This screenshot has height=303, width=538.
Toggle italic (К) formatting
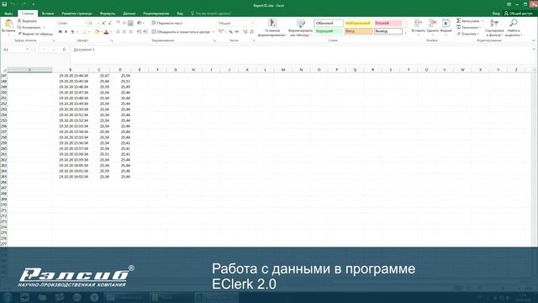66,32
